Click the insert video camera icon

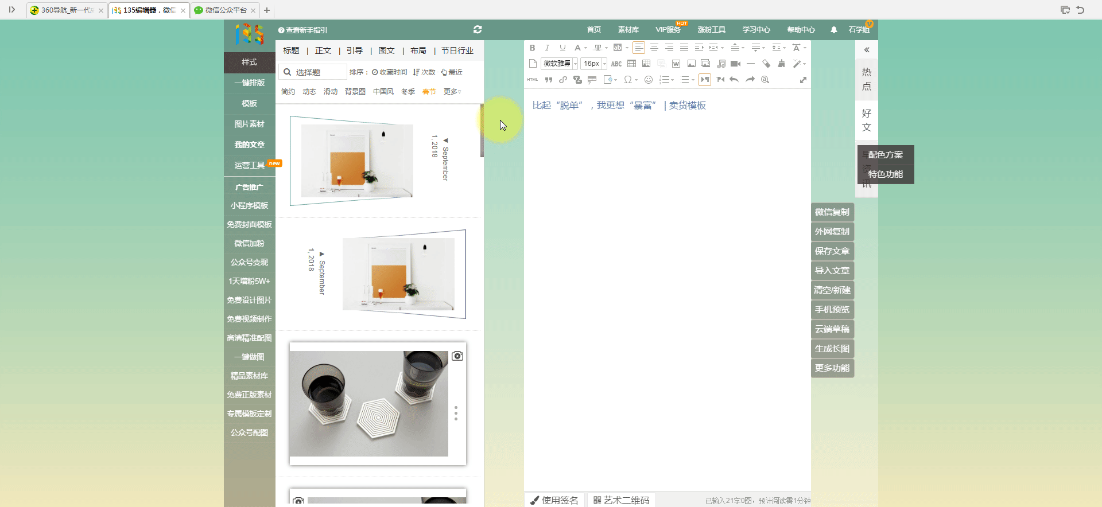pos(735,64)
